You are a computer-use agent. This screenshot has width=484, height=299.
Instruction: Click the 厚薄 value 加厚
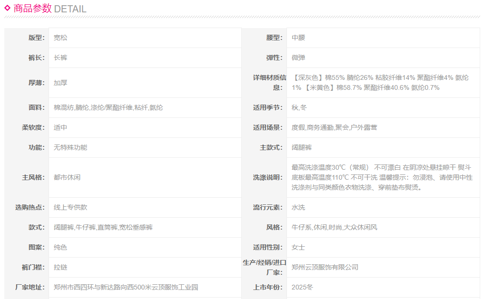point(60,83)
